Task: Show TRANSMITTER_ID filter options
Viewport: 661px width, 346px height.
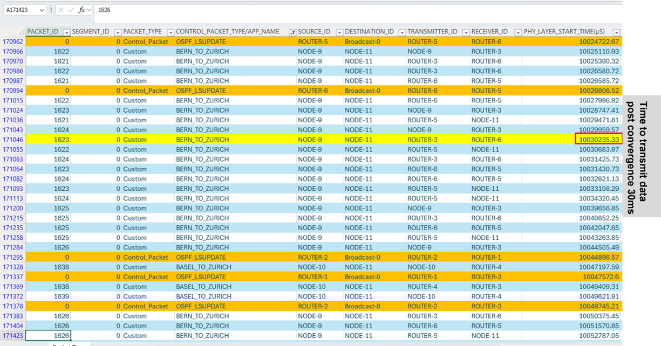Action: (465, 32)
